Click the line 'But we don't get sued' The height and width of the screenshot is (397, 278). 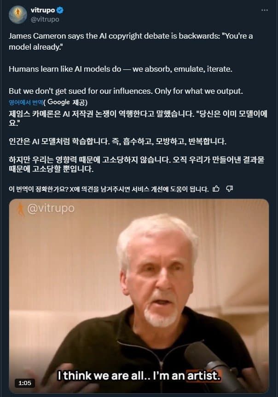tap(126, 91)
